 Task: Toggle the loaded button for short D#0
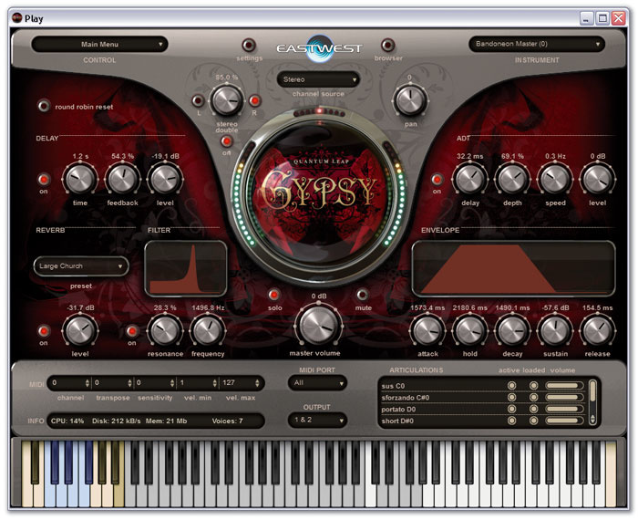533,421
